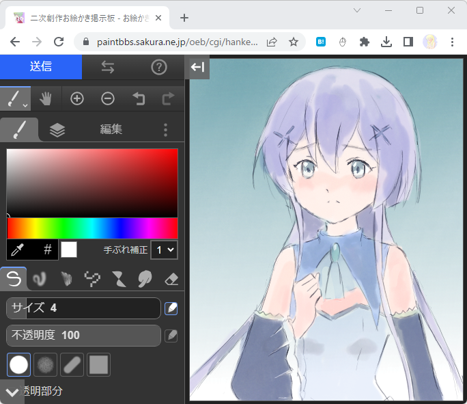The image size is (467, 404).
Task: Click the rainbow hue slider
Action: tap(92, 228)
